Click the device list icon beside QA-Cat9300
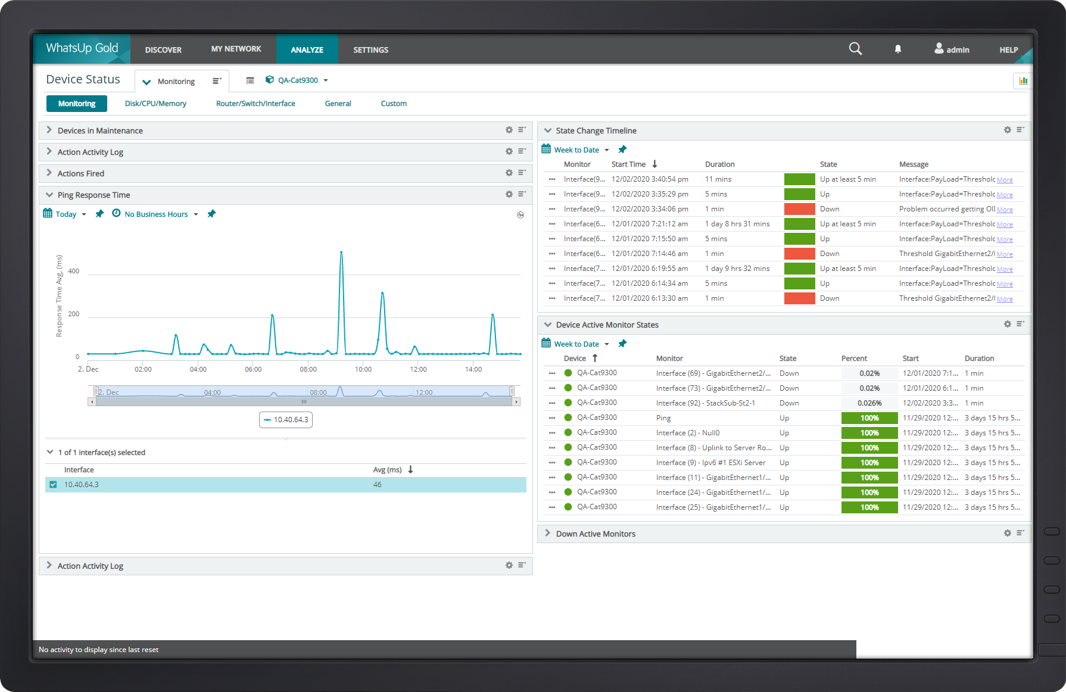The width and height of the screenshot is (1066, 692). (x=250, y=80)
